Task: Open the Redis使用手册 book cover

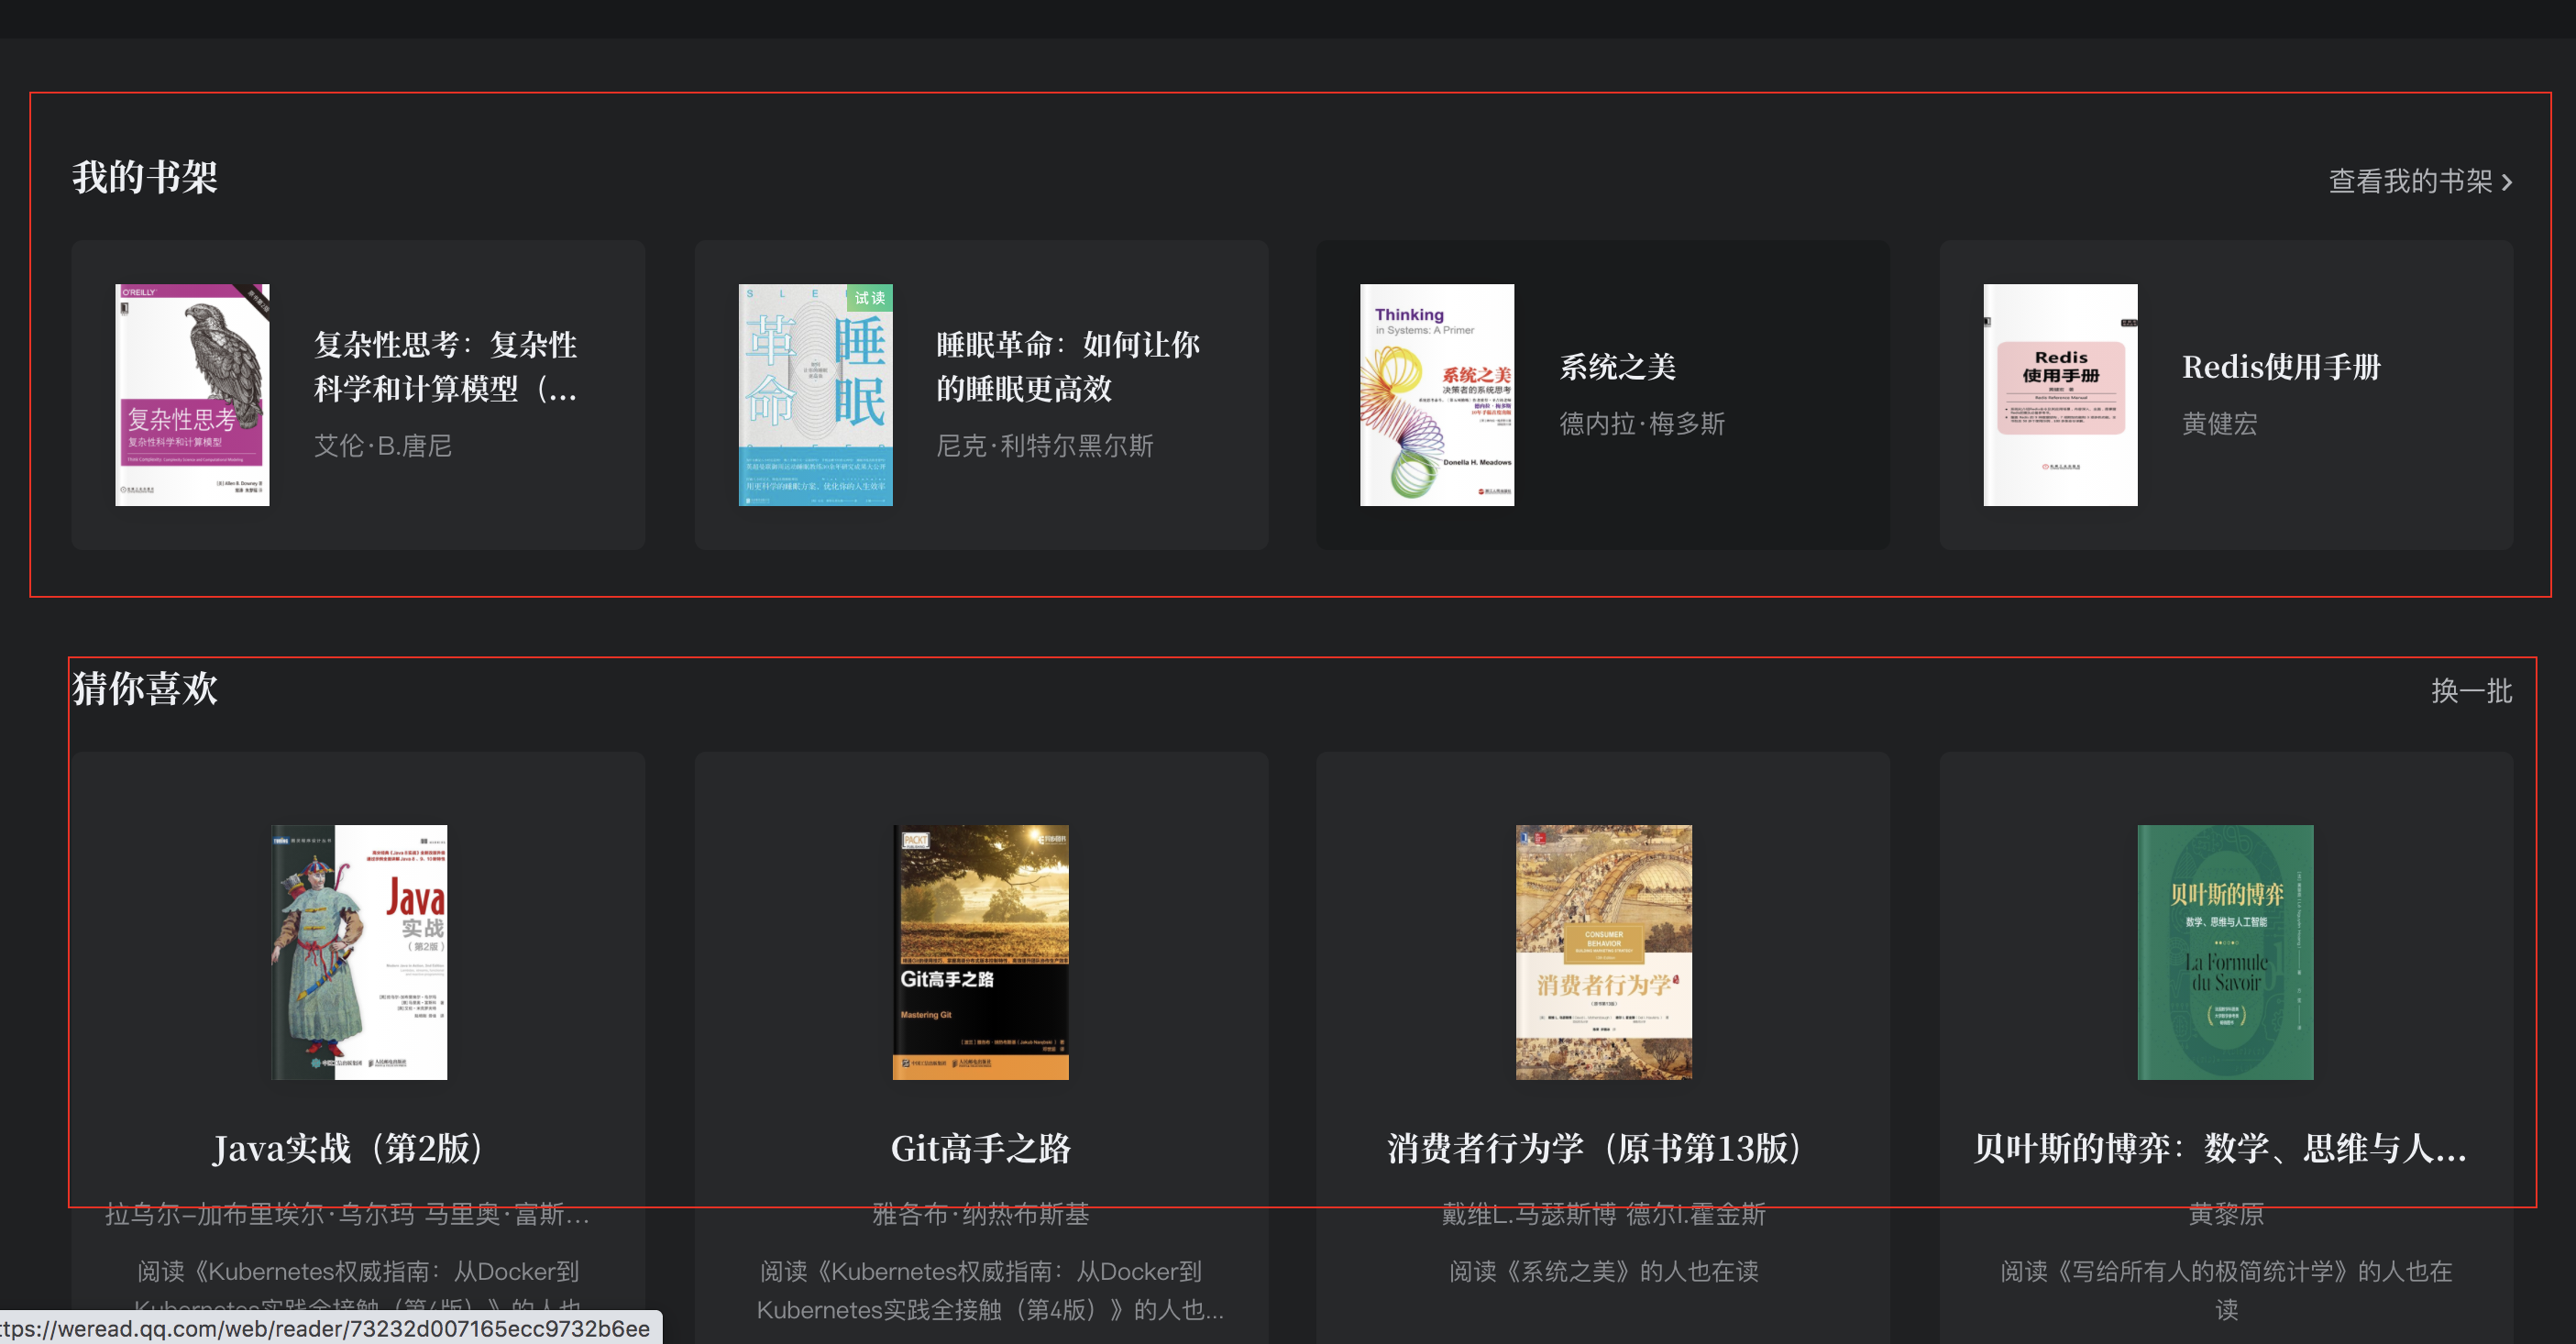Action: [x=2060, y=395]
